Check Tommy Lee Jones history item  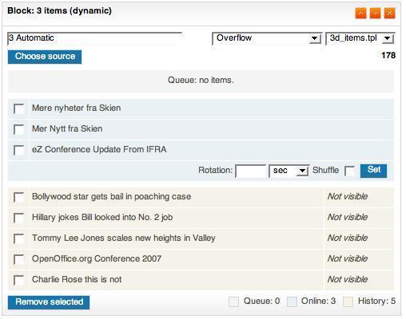19,239
